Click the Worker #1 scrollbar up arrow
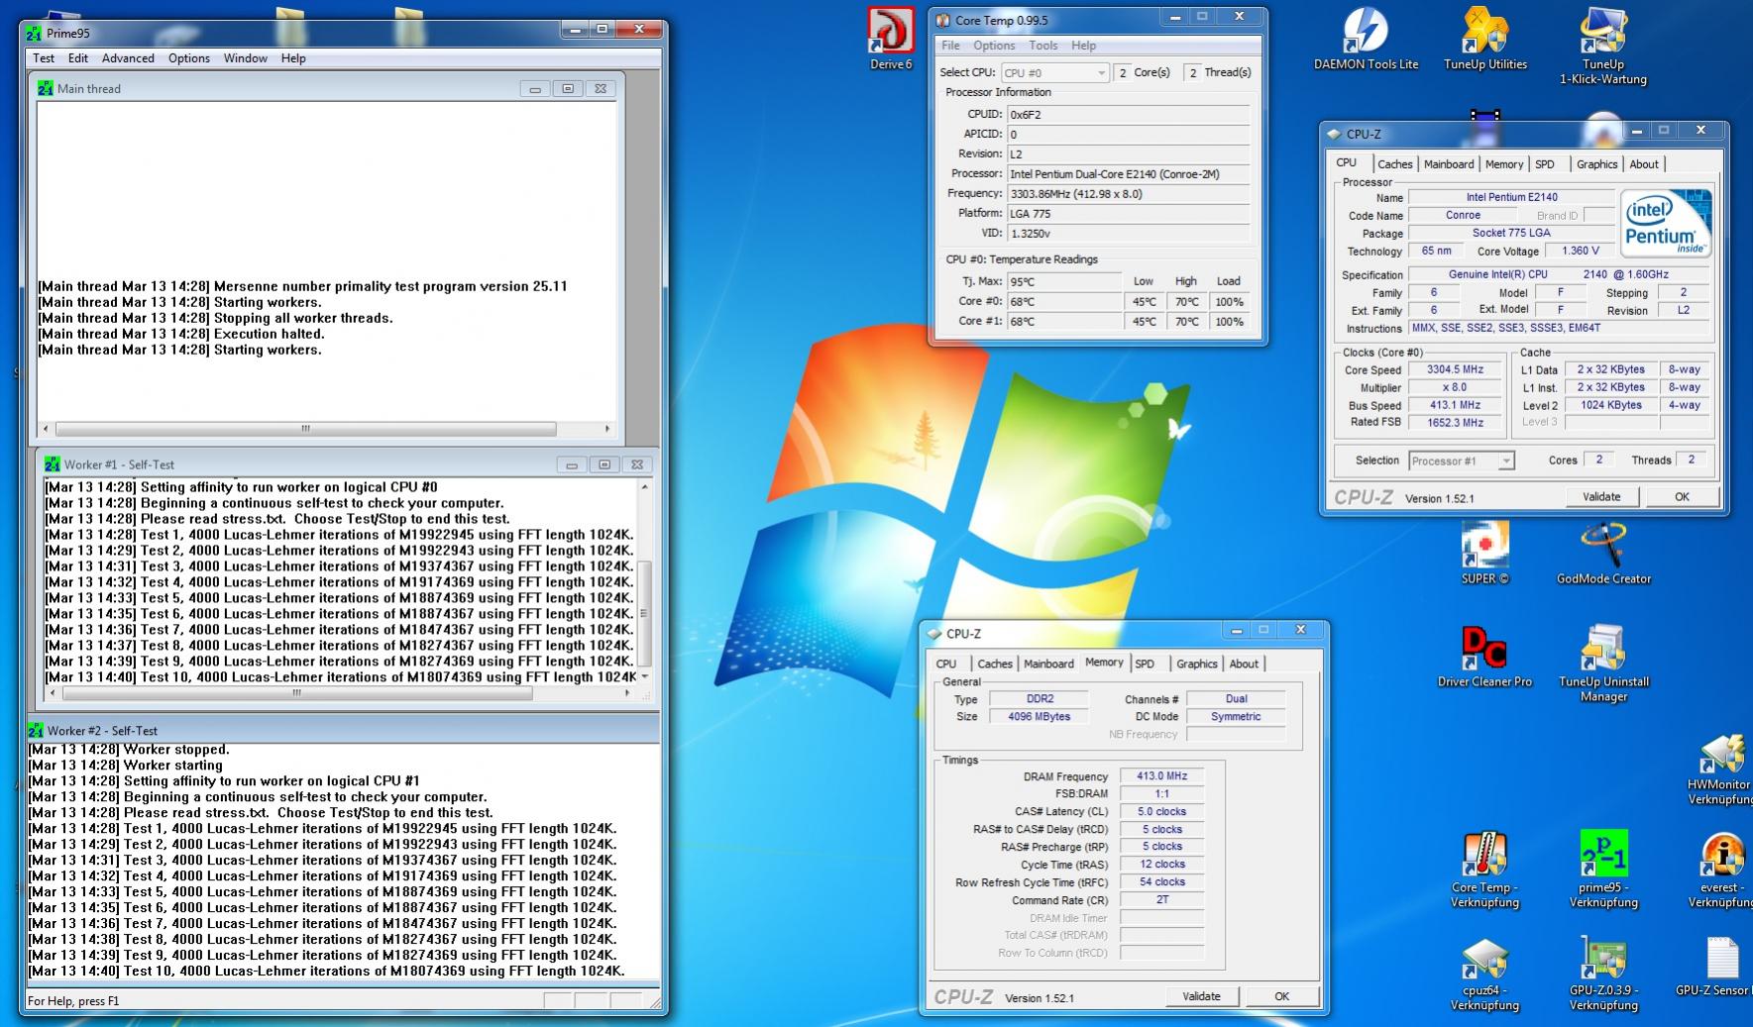The image size is (1753, 1027). coord(645,487)
